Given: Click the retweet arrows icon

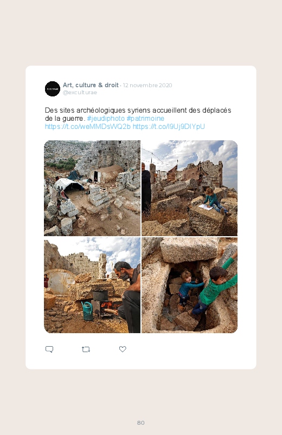Looking at the screenshot, I should pos(86,349).
